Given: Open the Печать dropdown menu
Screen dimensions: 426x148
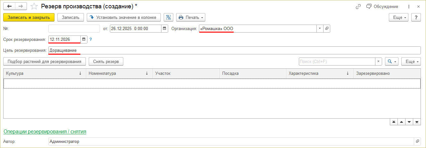Looking at the screenshot, I should [x=191, y=17].
